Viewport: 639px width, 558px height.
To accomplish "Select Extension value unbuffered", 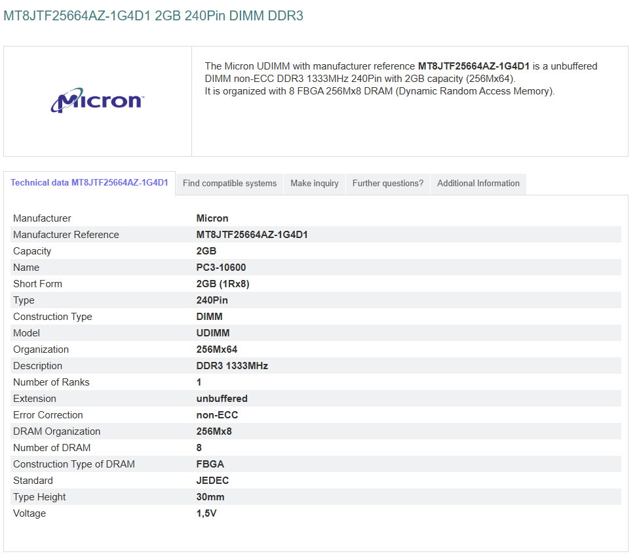I will pos(222,399).
